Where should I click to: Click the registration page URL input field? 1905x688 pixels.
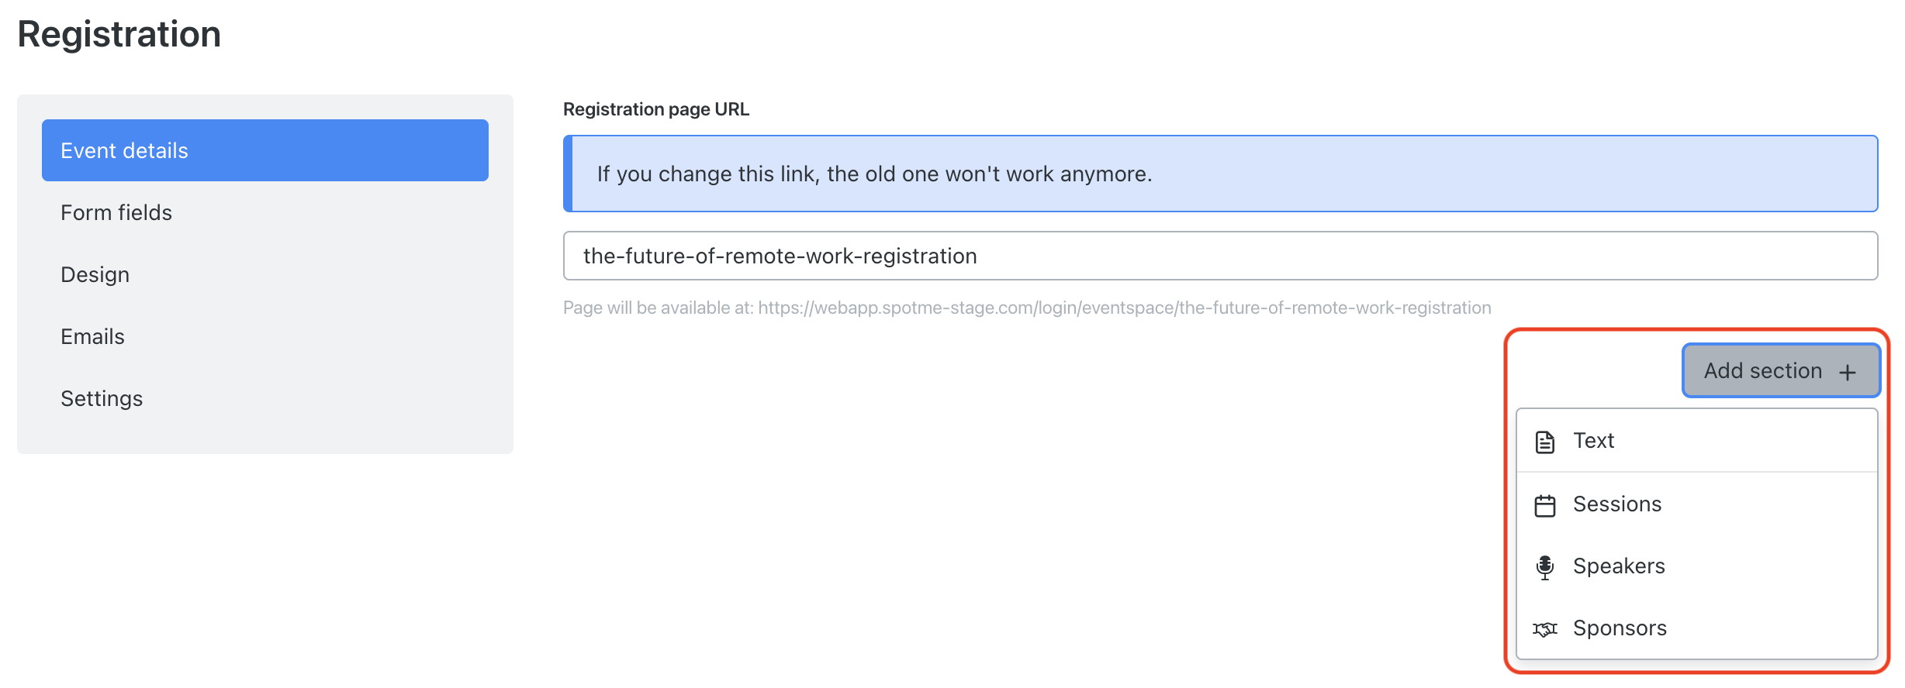(x=1220, y=256)
